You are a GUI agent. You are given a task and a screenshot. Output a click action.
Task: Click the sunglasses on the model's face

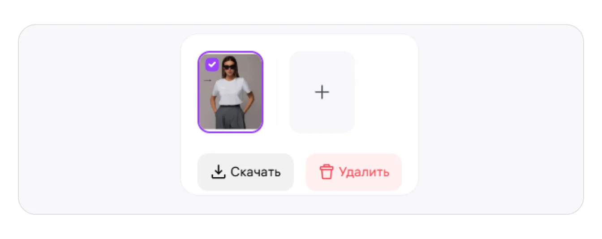(x=229, y=68)
